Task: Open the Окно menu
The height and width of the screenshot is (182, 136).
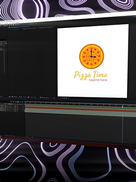Action: (13, 23)
